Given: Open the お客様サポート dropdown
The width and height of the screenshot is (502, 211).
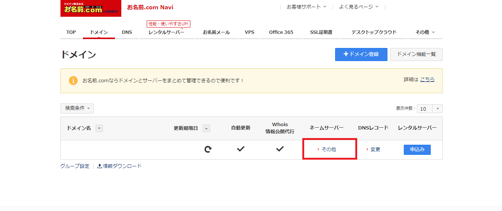Looking at the screenshot, I should pos(306,7).
